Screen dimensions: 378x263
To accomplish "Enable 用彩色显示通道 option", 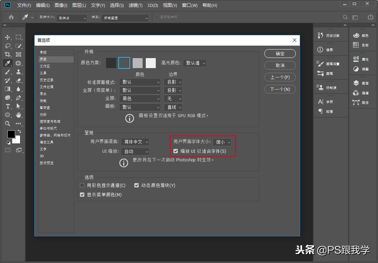I will point(82,185).
